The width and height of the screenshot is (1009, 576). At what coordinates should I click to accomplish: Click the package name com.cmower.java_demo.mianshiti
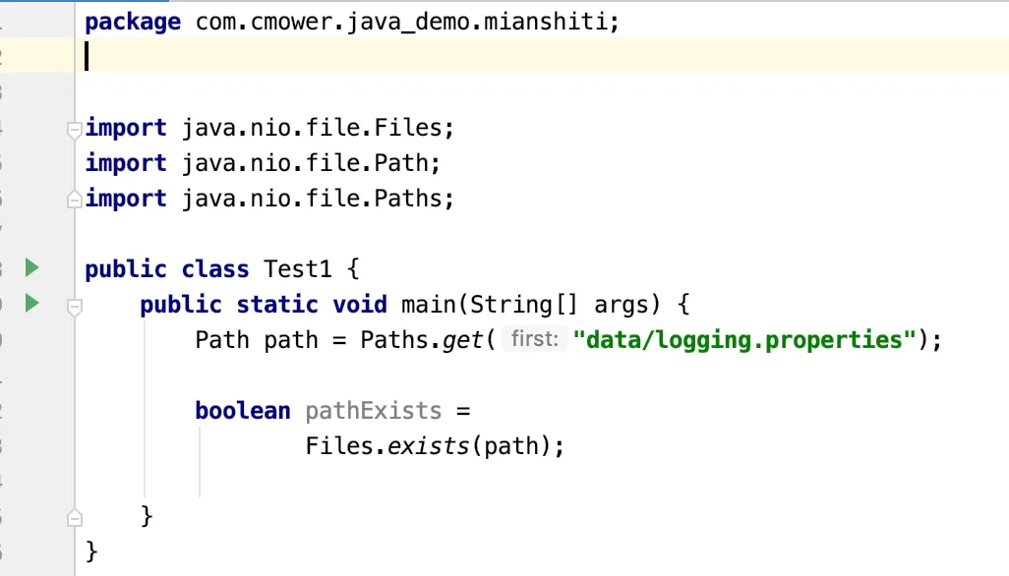pos(401,22)
